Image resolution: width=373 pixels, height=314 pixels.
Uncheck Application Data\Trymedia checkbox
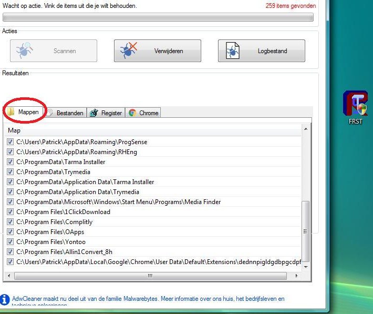click(x=10, y=192)
